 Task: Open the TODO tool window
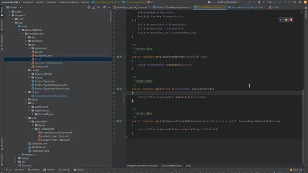point(19,170)
